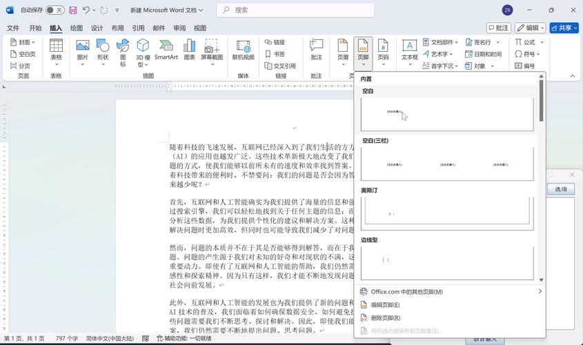This screenshot has width=583, height=345.
Task: Open the 形状 shapes gallery
Action: [103, 52]
